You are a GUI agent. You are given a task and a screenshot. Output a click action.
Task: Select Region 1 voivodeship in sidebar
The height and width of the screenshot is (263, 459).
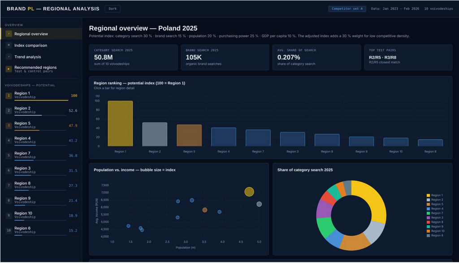41,96
